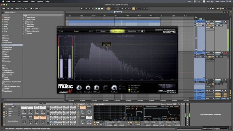
Task: Toggle the Key map mode button
Action: 213,9
